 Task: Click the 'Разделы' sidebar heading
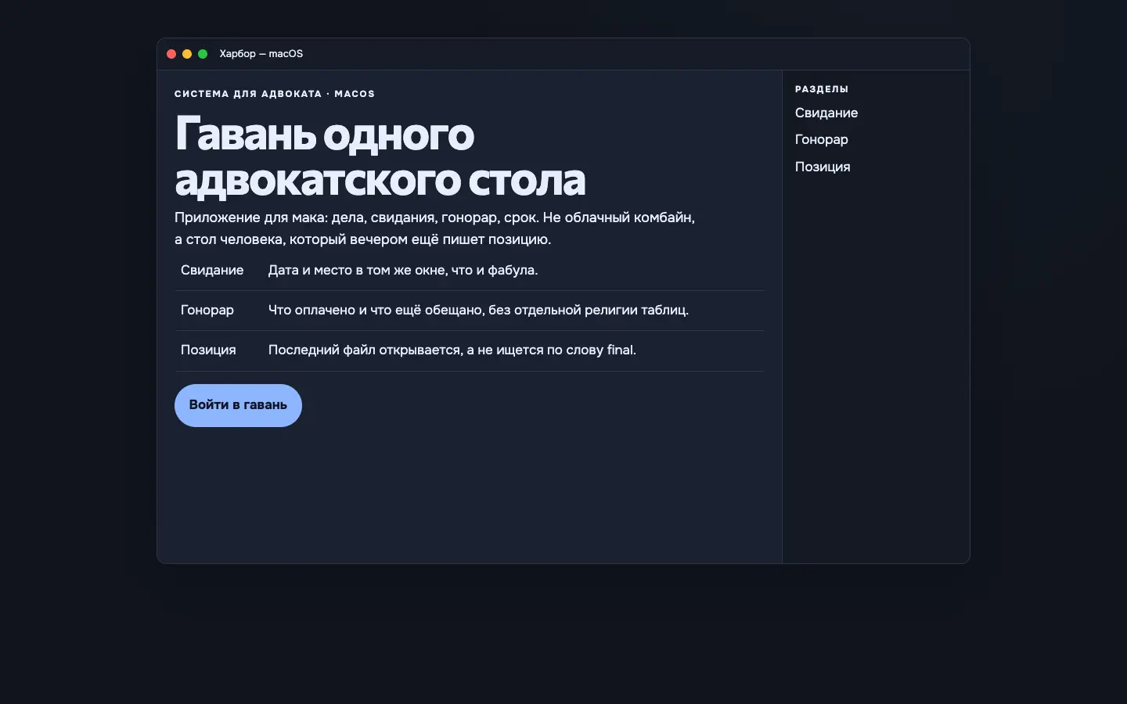point(822,89)
